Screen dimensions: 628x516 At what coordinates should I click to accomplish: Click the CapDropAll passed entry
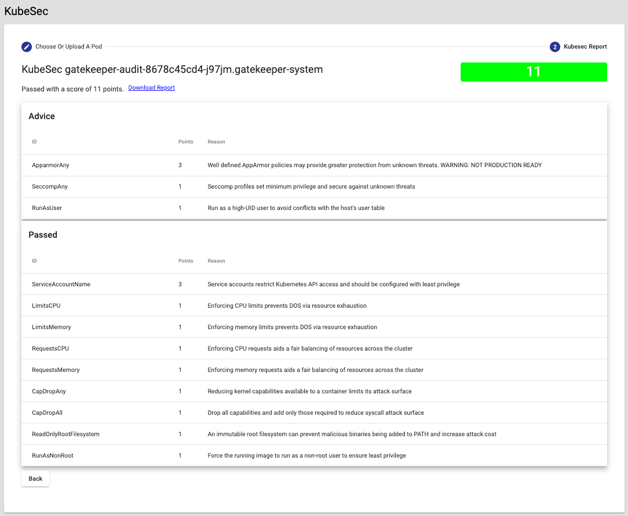[48, 413]
